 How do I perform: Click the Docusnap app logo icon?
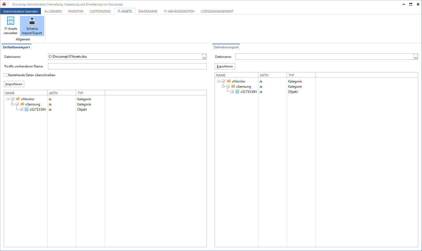4,4
